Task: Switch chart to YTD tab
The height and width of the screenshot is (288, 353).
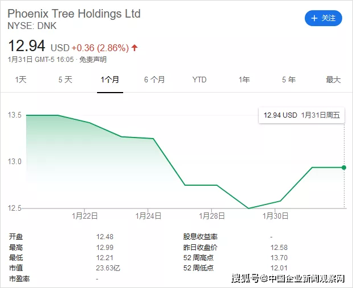Action: click(199, 80)
